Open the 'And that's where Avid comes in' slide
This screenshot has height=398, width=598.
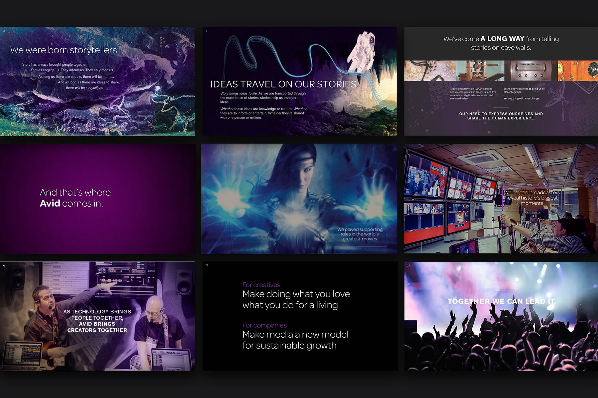[x=98, y=199]
